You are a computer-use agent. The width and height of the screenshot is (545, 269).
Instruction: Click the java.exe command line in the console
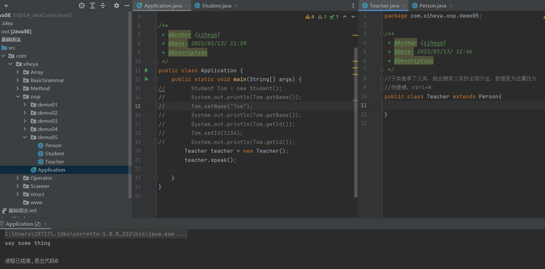point(96,234)
